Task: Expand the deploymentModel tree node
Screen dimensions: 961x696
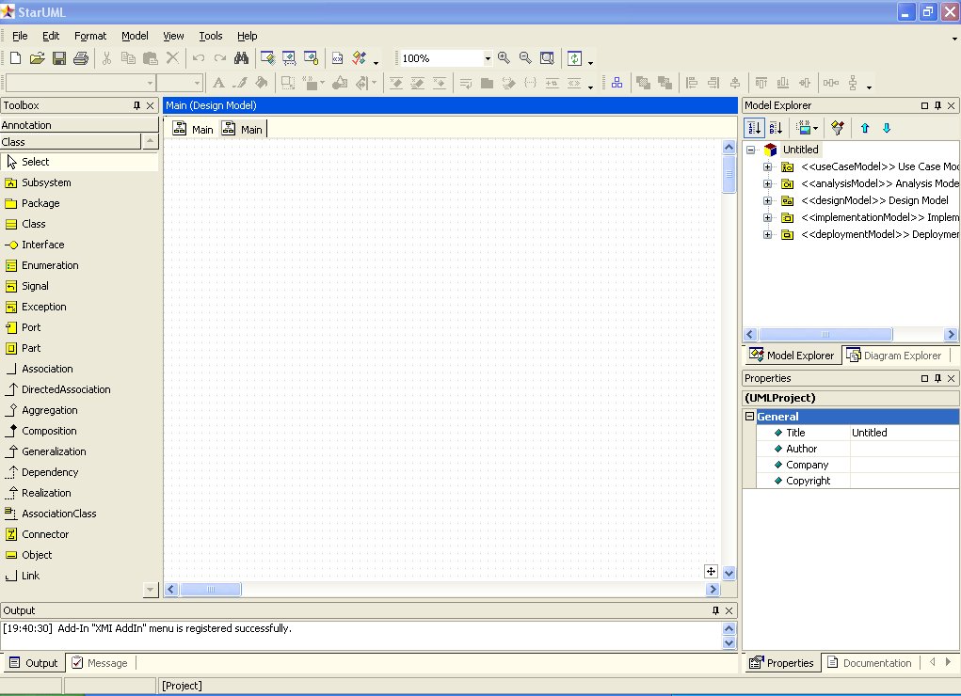Action: click(x=767, y=234)
